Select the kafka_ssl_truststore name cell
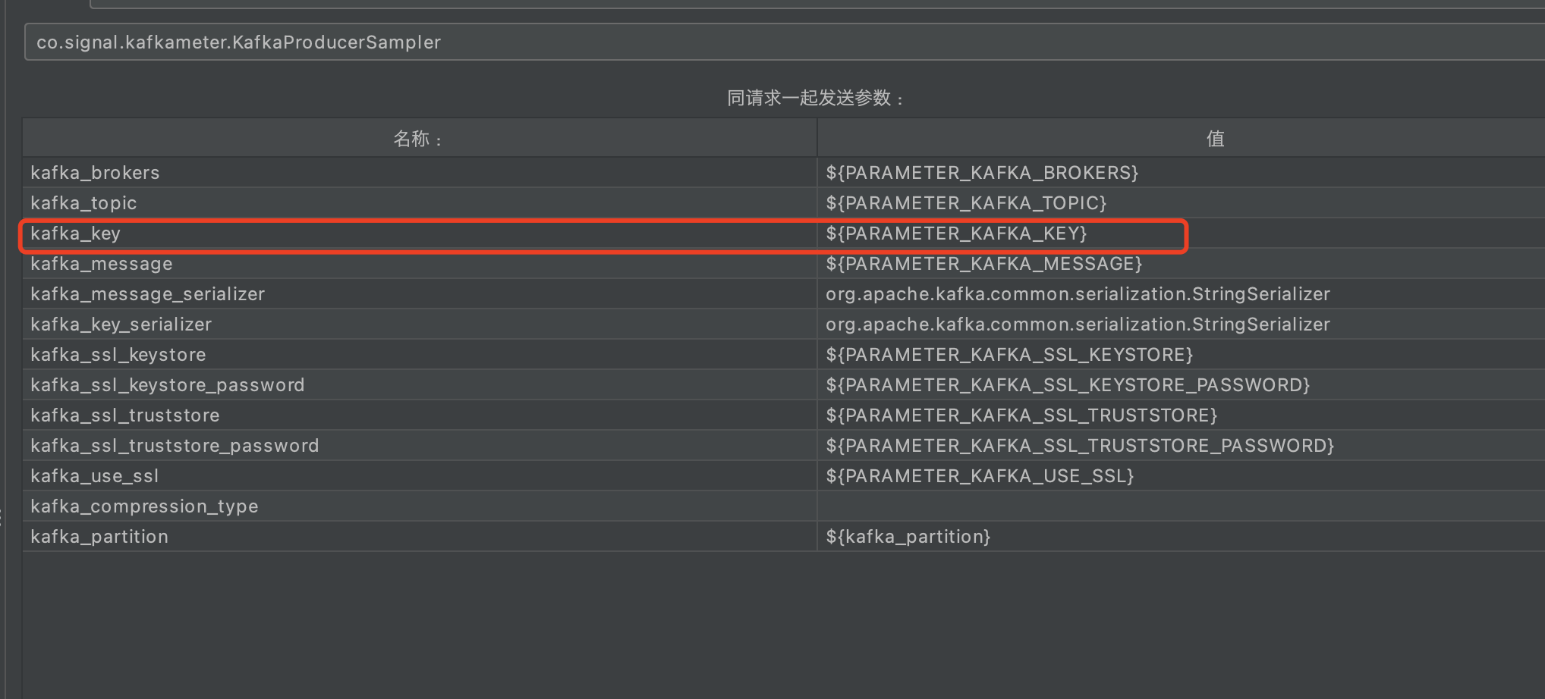 click(420, 415)
